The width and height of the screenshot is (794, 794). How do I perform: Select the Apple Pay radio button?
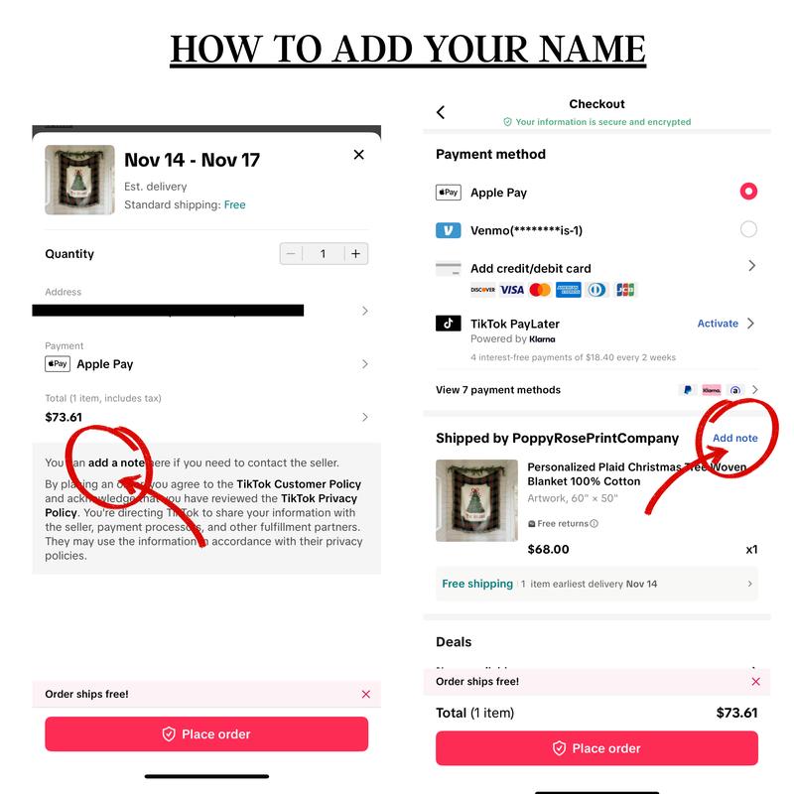click(x=748, y=192)
